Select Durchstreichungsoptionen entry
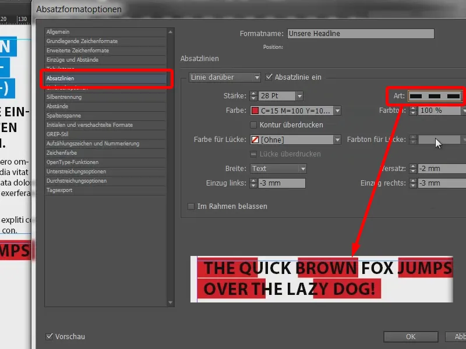This screenshot has width=466, height=349. [x=105, y=181]
